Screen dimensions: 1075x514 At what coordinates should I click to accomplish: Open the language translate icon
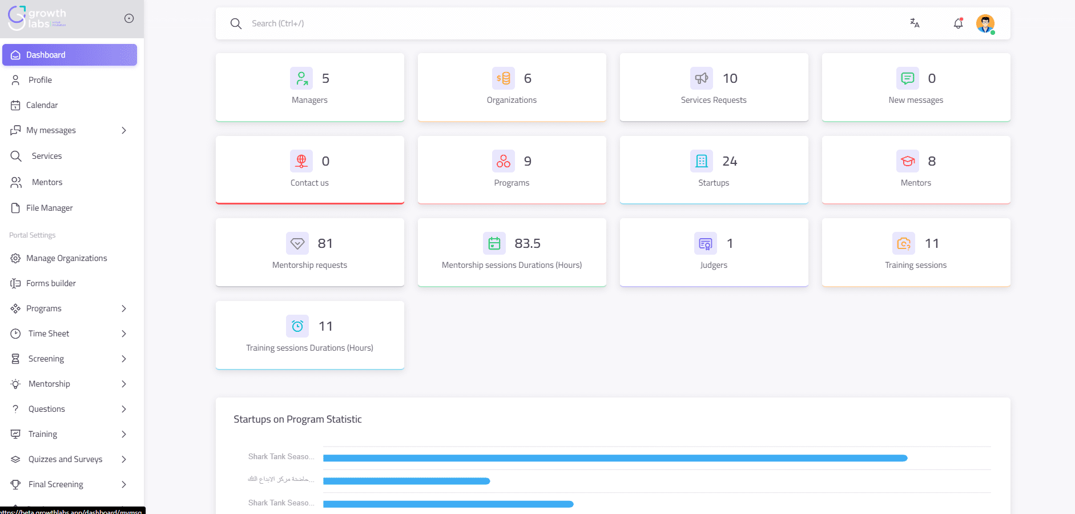(915, 23)
